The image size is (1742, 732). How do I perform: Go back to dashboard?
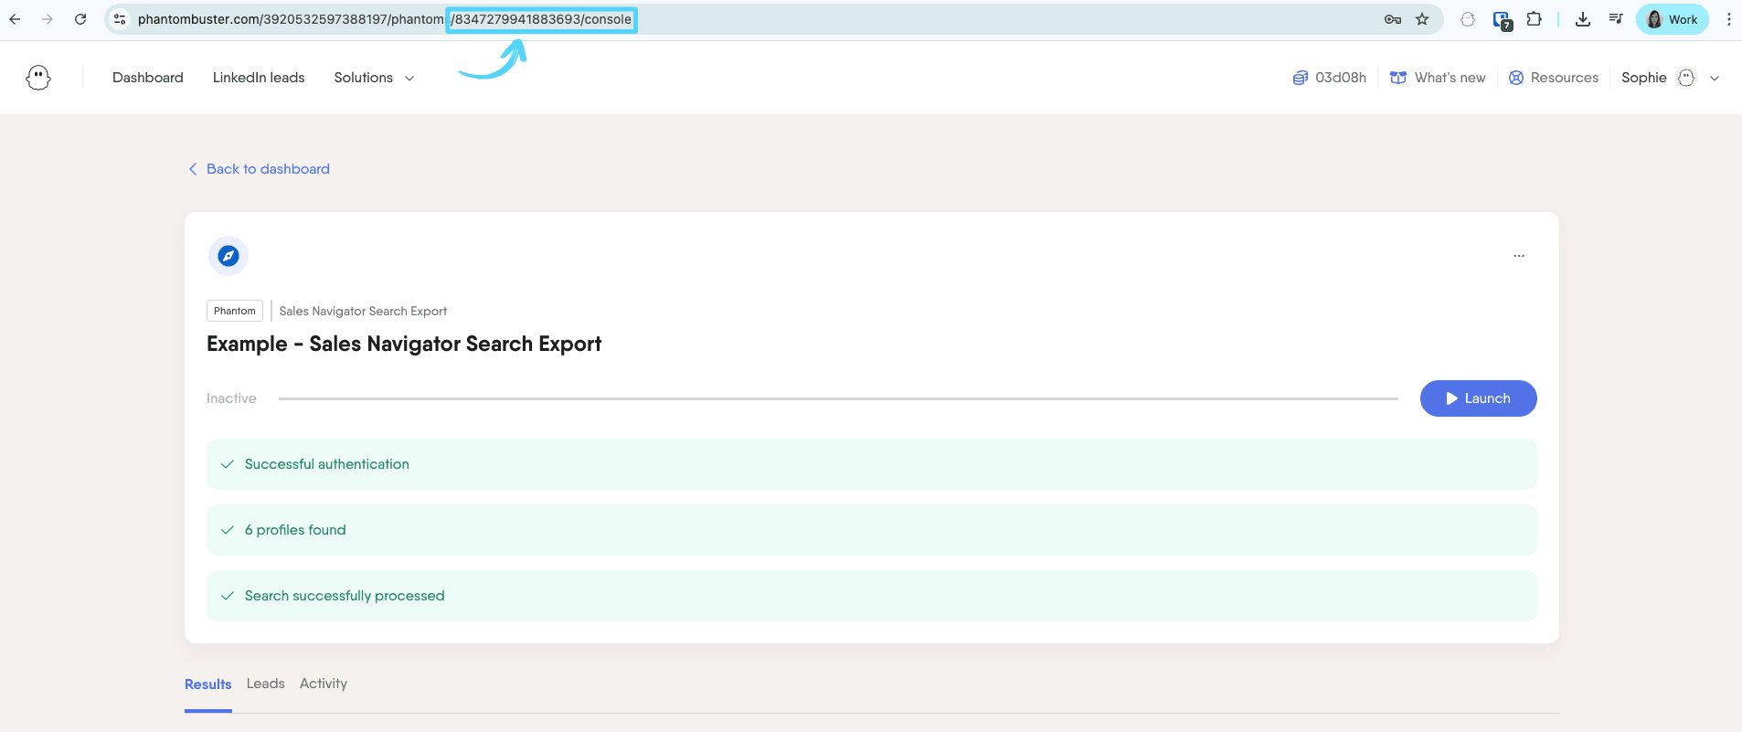[x=259, y=169]
